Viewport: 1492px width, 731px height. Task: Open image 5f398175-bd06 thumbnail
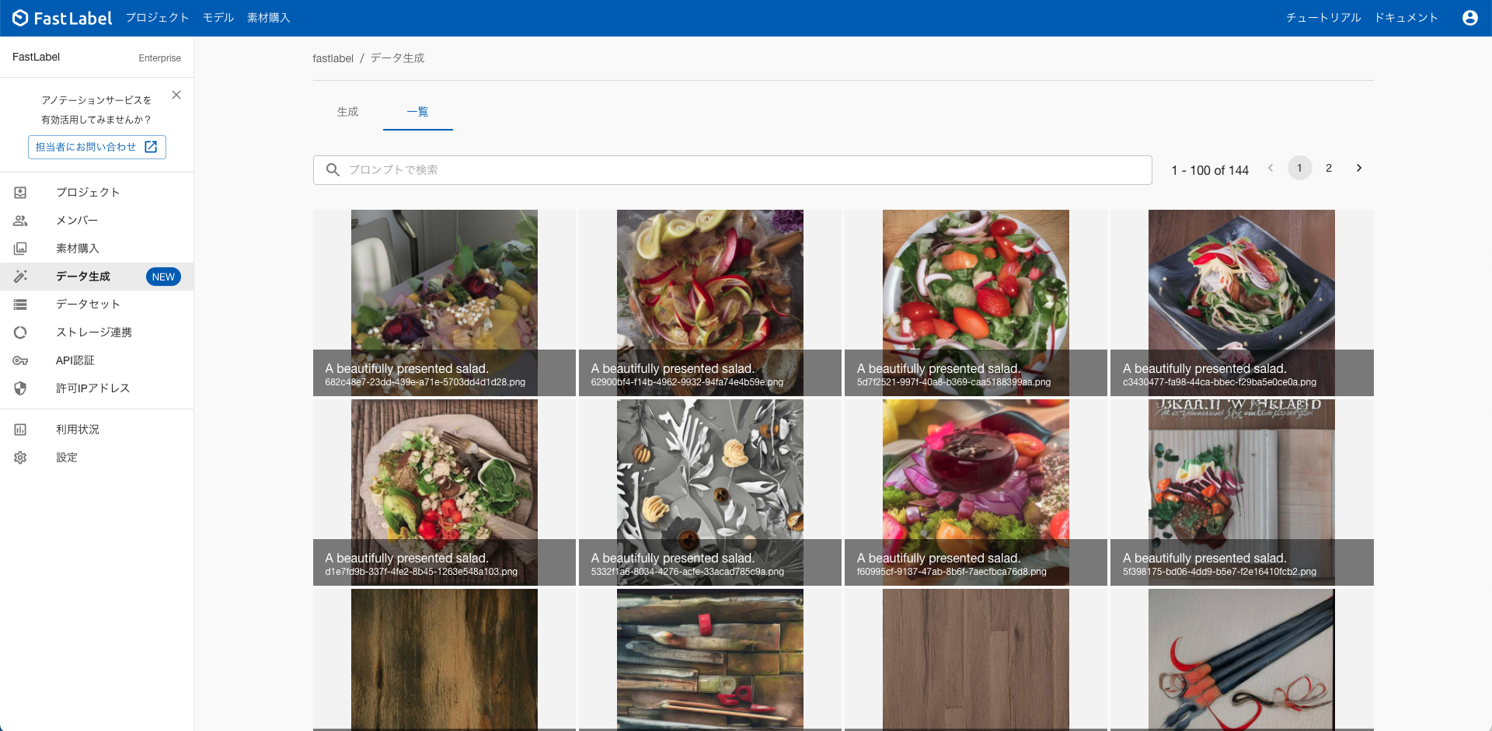coord(1242,493)
